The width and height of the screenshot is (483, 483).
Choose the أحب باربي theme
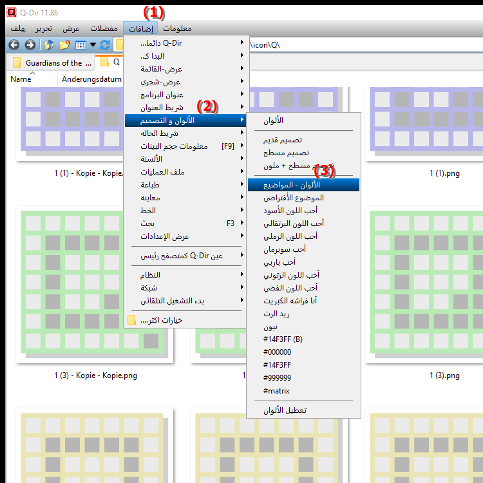pos(303,262)
